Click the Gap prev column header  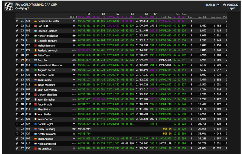216,17
